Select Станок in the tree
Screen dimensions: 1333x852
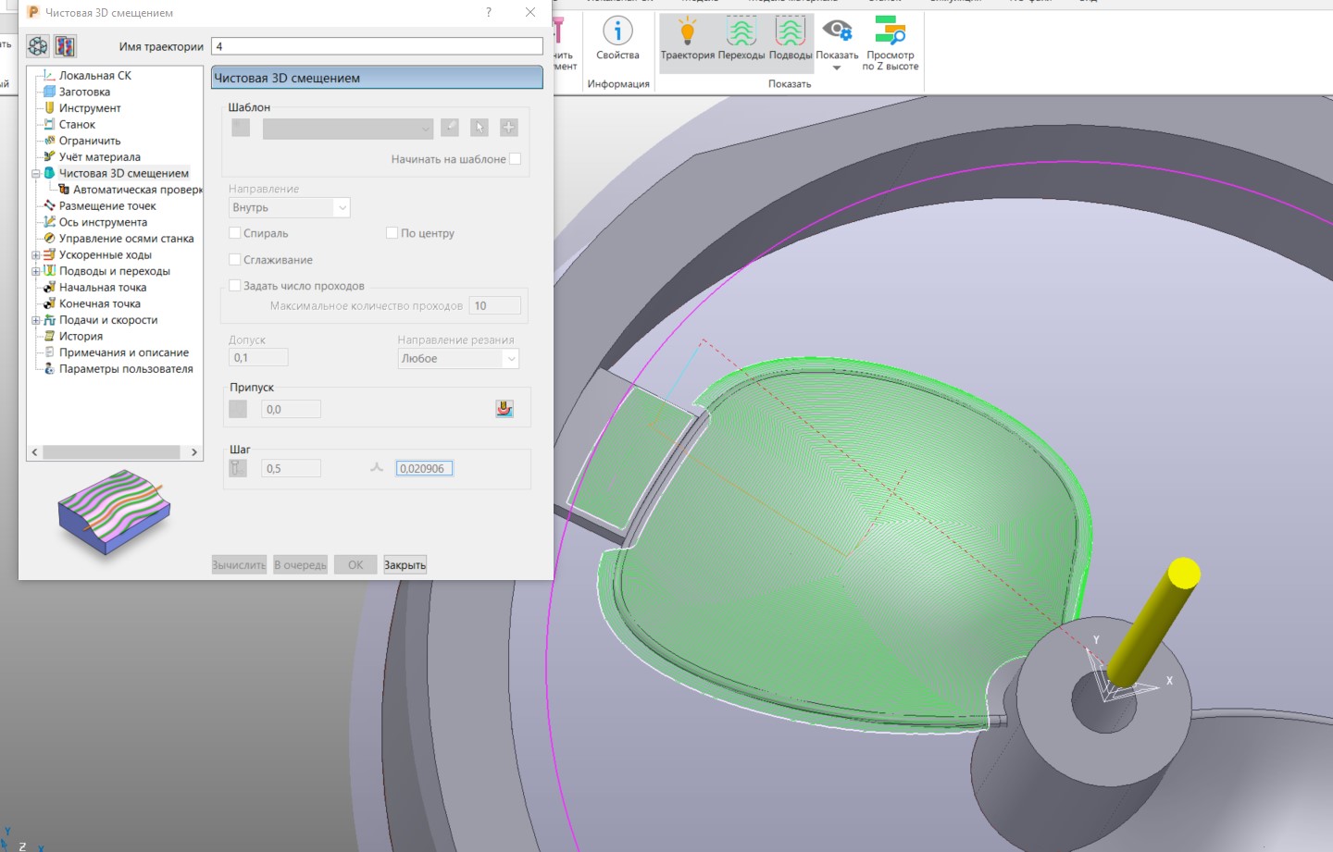(x=77, y=125)
